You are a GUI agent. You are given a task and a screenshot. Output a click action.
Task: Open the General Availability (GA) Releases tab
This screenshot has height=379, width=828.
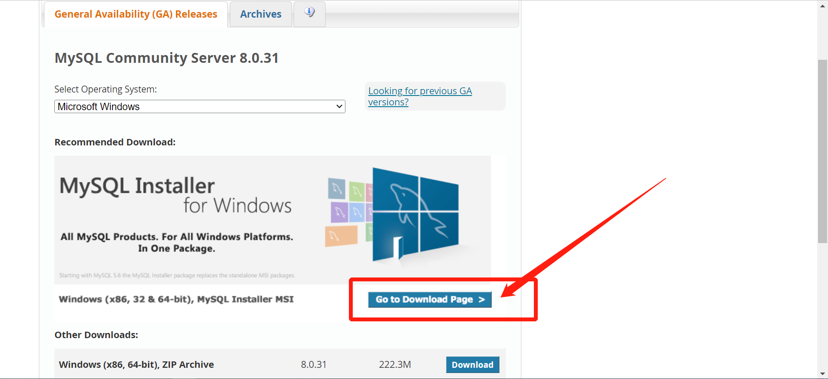(136, 14)
